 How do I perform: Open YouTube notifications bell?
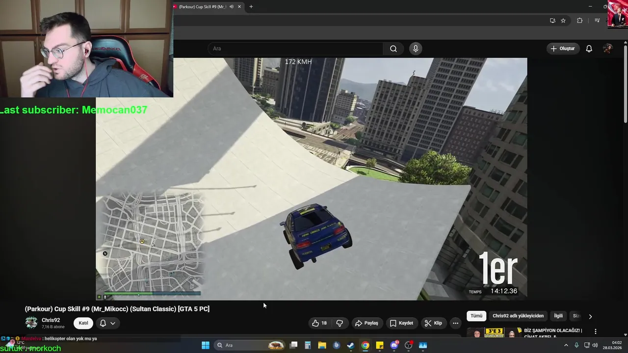[589, 49]
